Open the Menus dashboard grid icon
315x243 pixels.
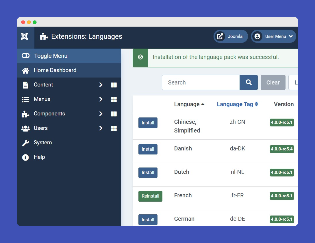(114, 100)
